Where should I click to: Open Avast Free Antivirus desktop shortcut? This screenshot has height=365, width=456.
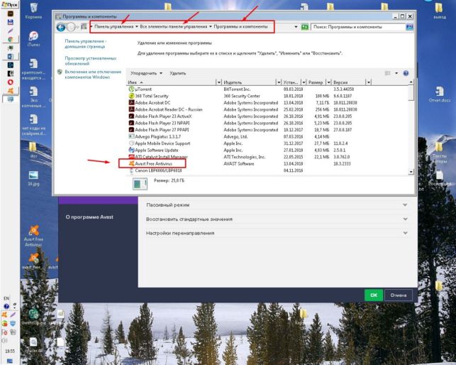coord(33,236)
